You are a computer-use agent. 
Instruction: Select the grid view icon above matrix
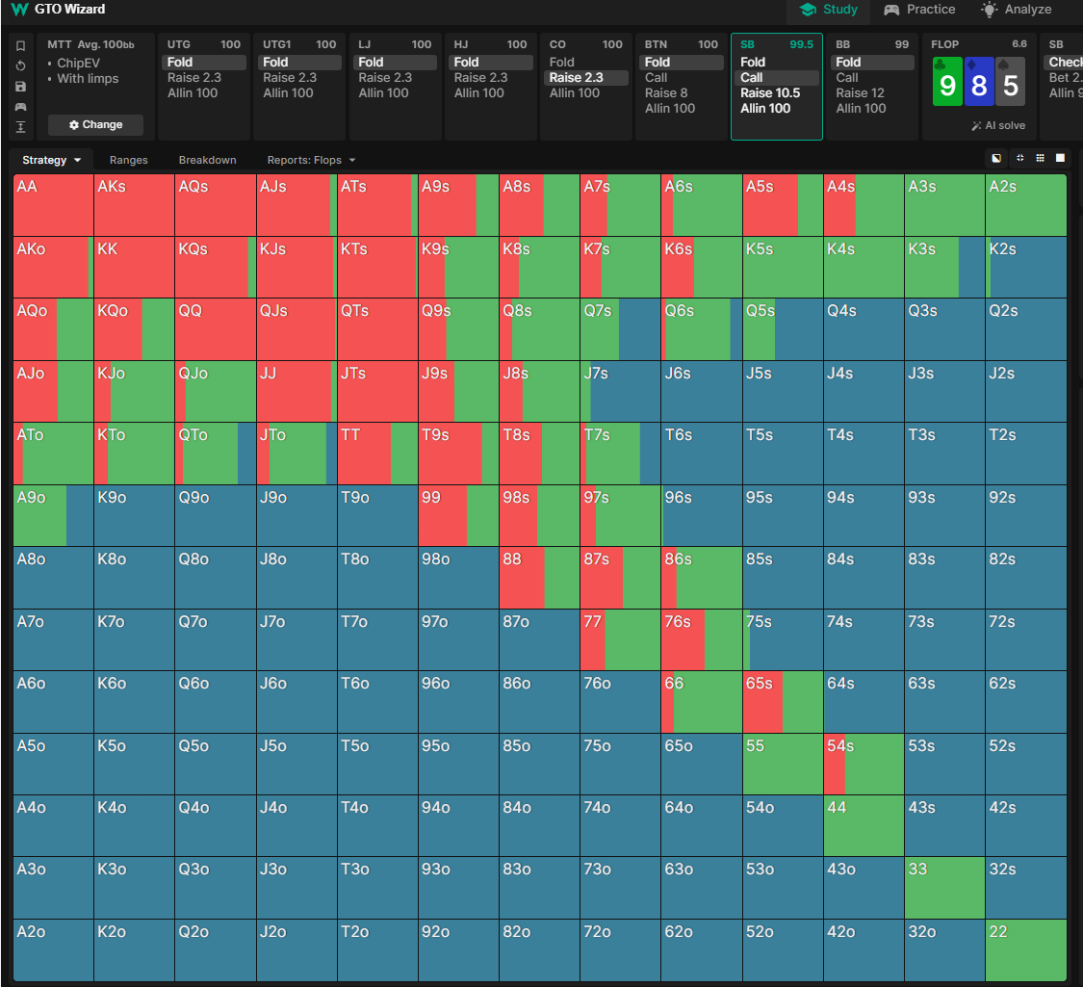1041,158
